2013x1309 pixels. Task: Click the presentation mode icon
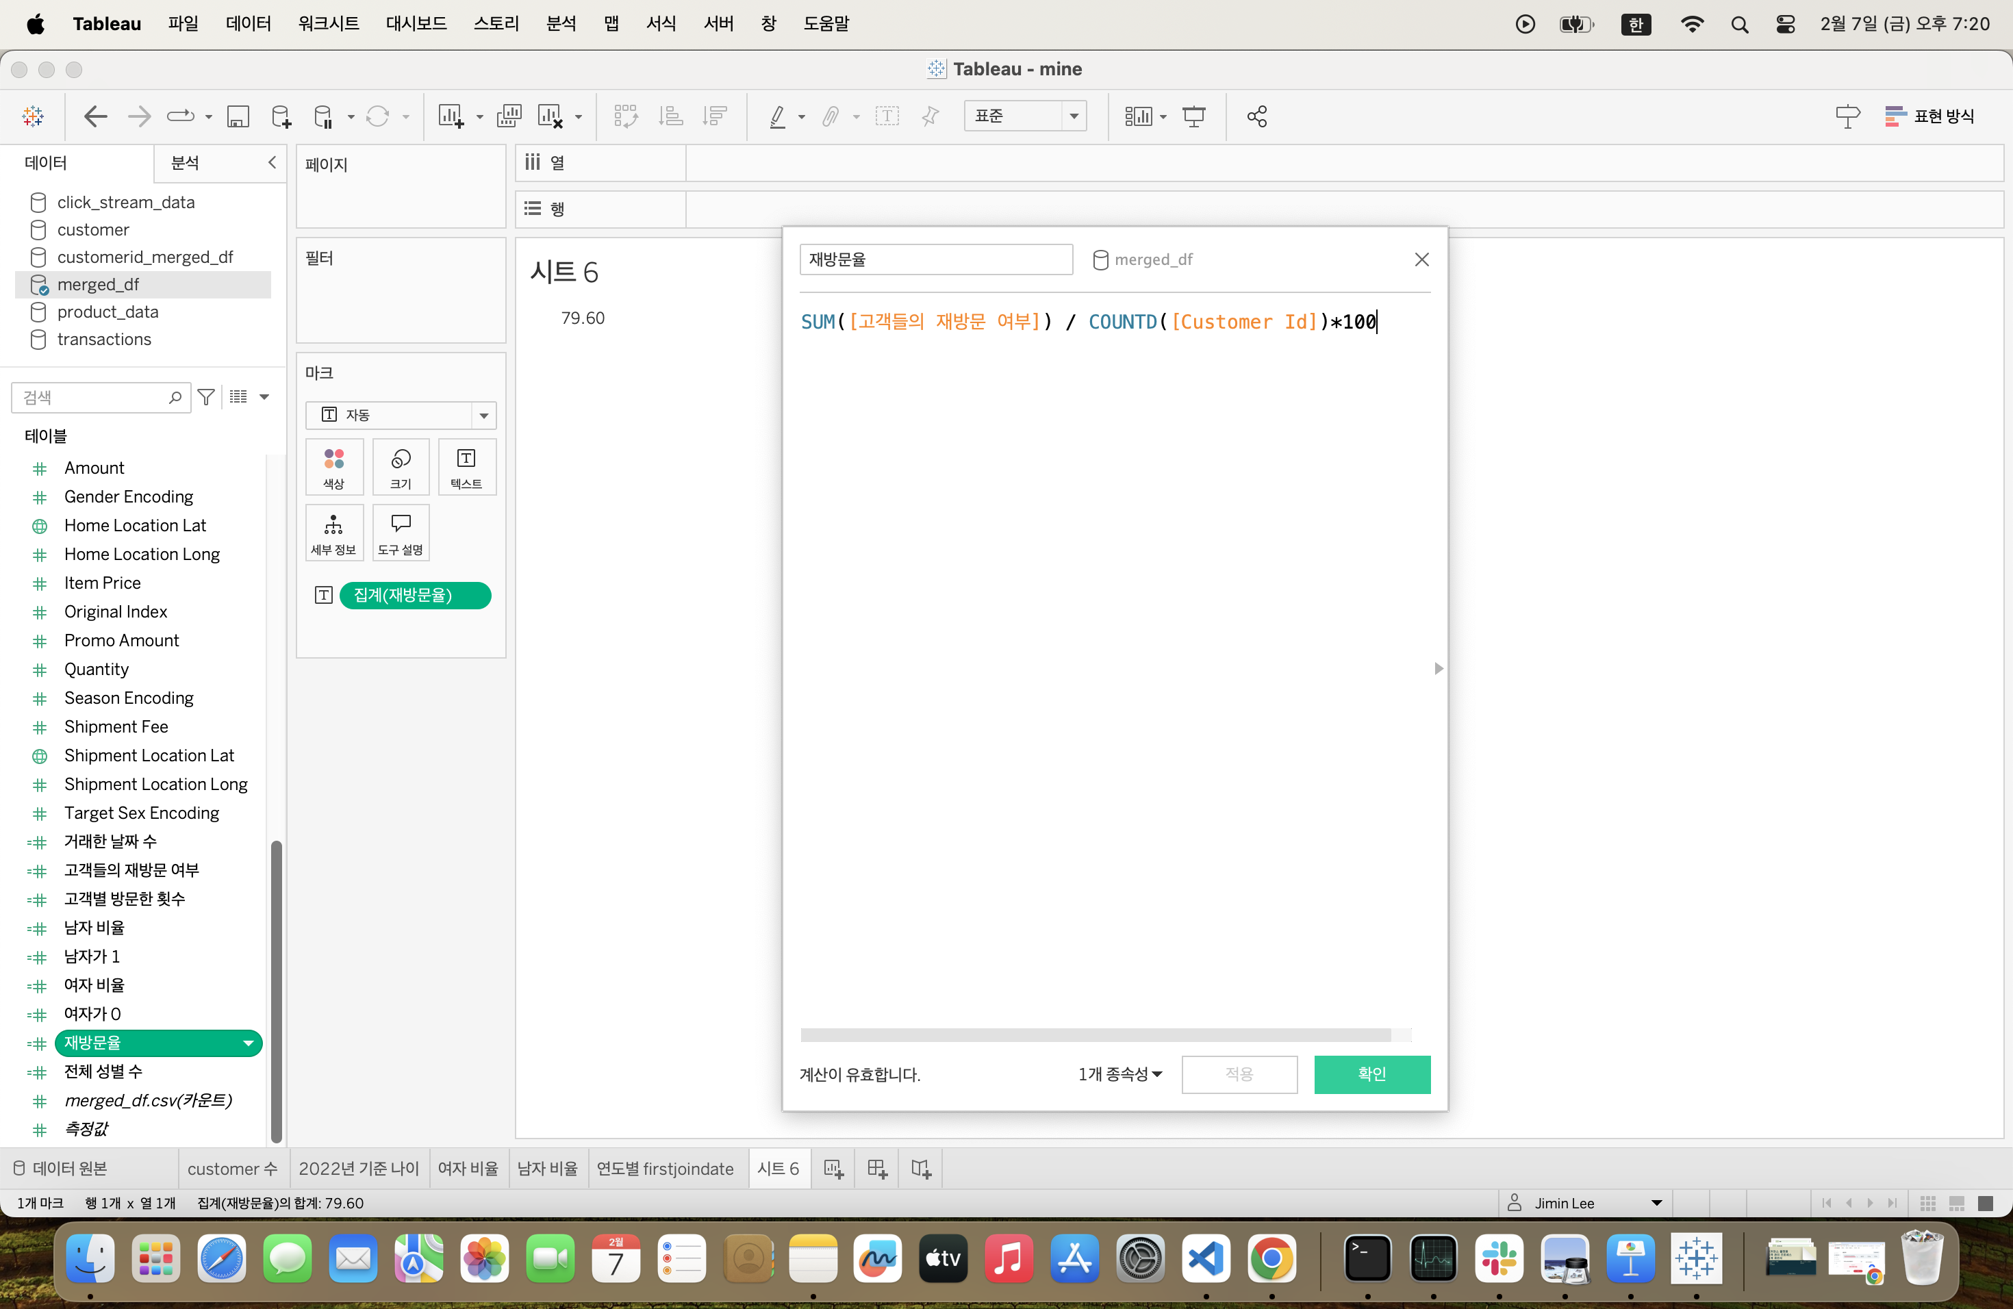pyautogui.click(x=1193, y=116)
